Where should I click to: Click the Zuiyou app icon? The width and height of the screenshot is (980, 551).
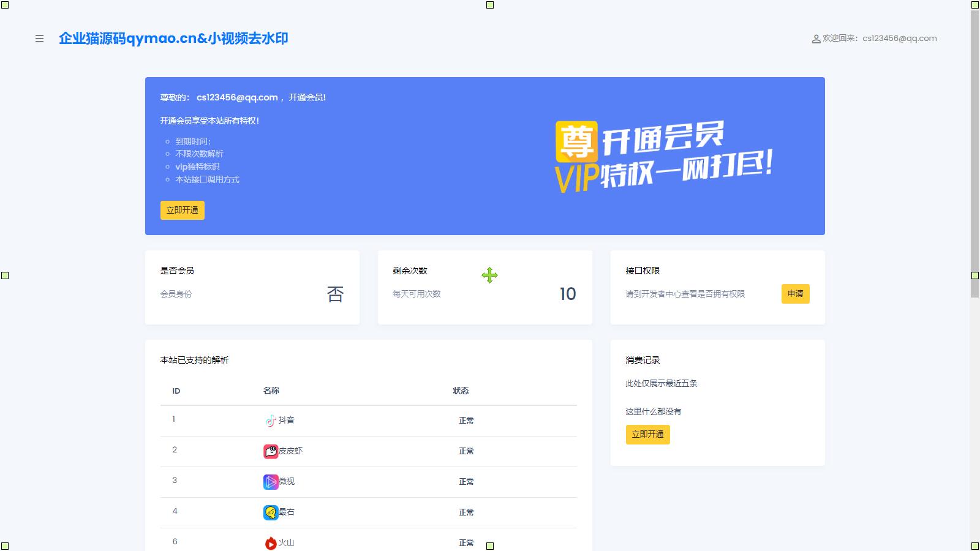(271, 512)
